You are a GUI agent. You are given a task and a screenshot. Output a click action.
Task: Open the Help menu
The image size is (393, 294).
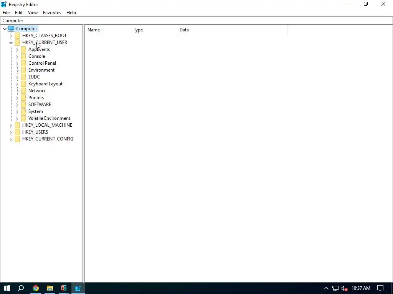71,13
